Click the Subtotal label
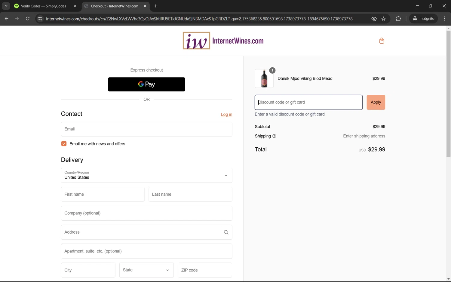The width and height of the screenshot is (451, 282). point(262,127)
